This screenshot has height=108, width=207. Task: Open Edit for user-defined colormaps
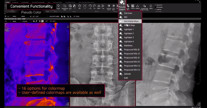pyautogui.click(x=130, y=78)
